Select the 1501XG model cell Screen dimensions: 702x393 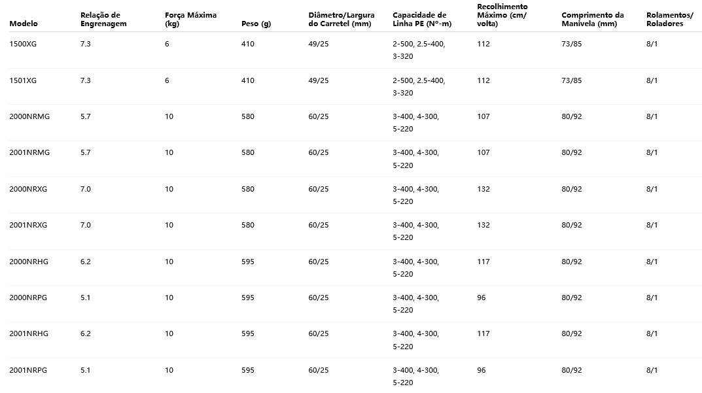pyautogui.click(x=23, y=80)
